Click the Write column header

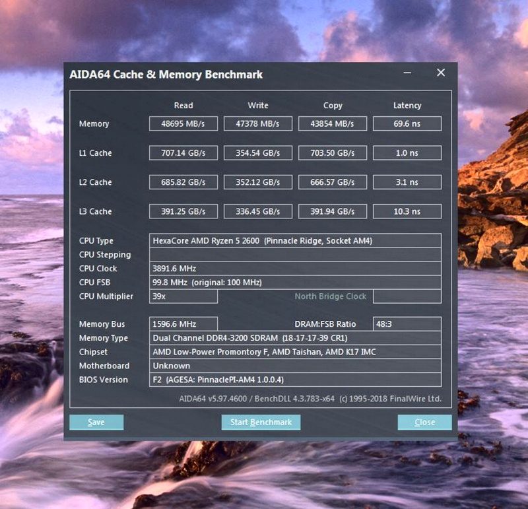(x=258, y=106)
